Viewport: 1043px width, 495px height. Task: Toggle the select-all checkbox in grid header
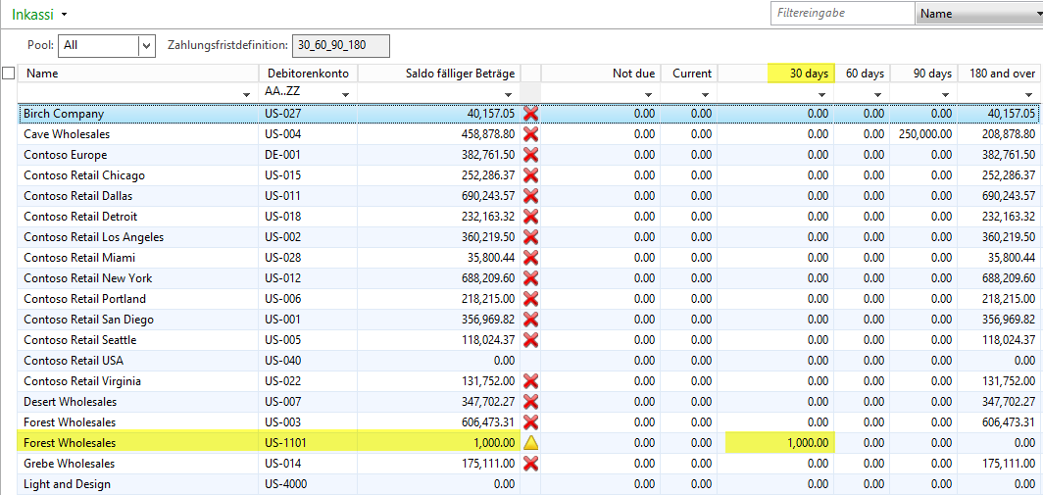coord(9,74)
